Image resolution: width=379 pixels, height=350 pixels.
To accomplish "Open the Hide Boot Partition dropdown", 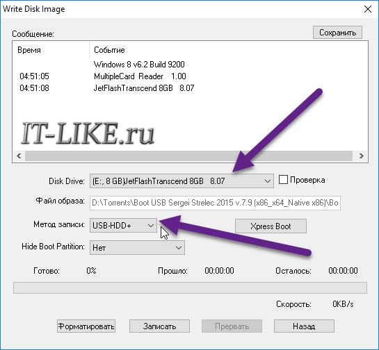I will coord(137,248).
